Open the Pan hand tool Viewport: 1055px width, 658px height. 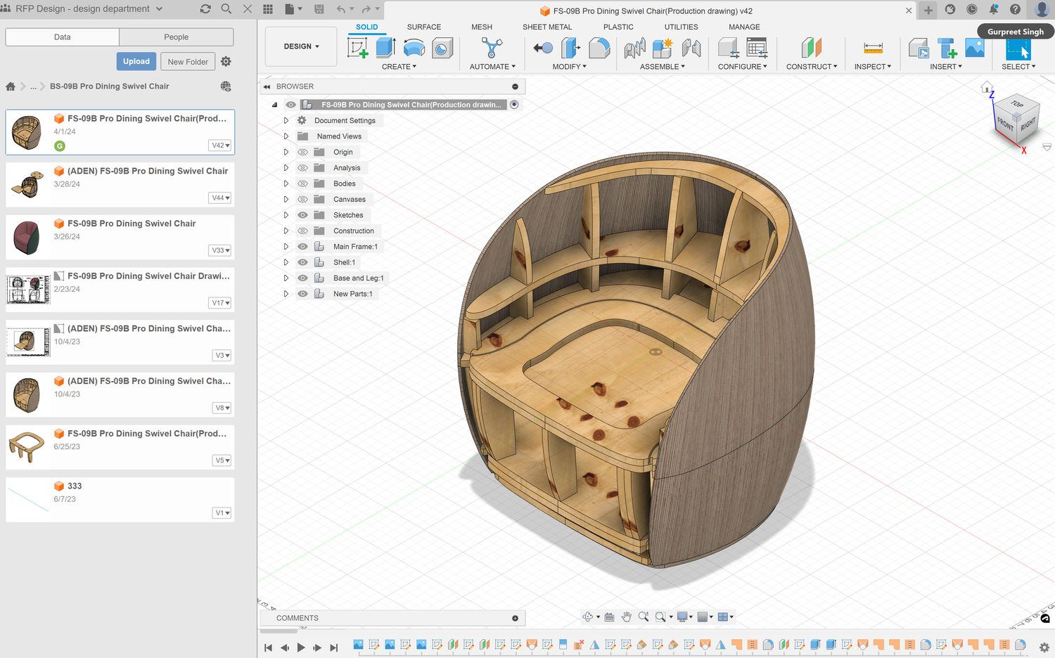(x=626, y=617)
